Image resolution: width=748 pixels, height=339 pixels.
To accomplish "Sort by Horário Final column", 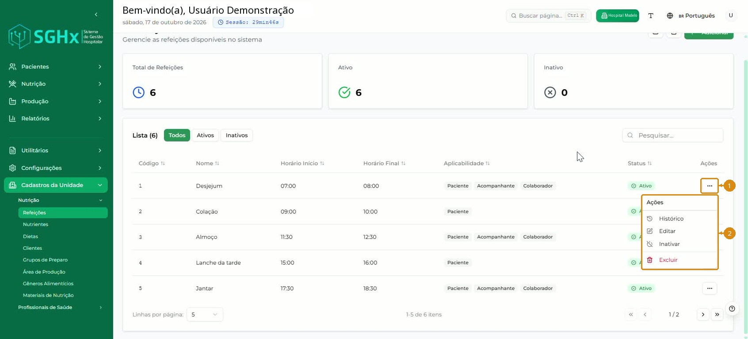I will click(384, 163).
